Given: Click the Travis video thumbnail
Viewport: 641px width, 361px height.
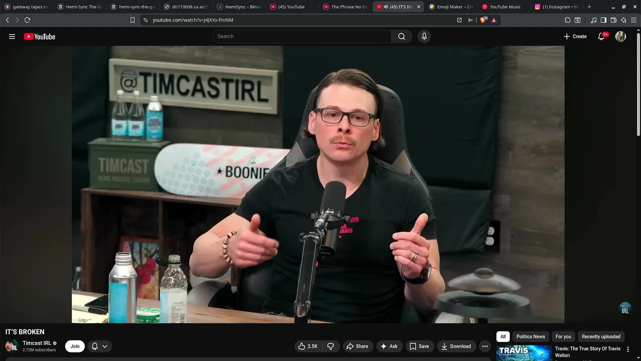Looking at the screenshot, I should (524, 353).
